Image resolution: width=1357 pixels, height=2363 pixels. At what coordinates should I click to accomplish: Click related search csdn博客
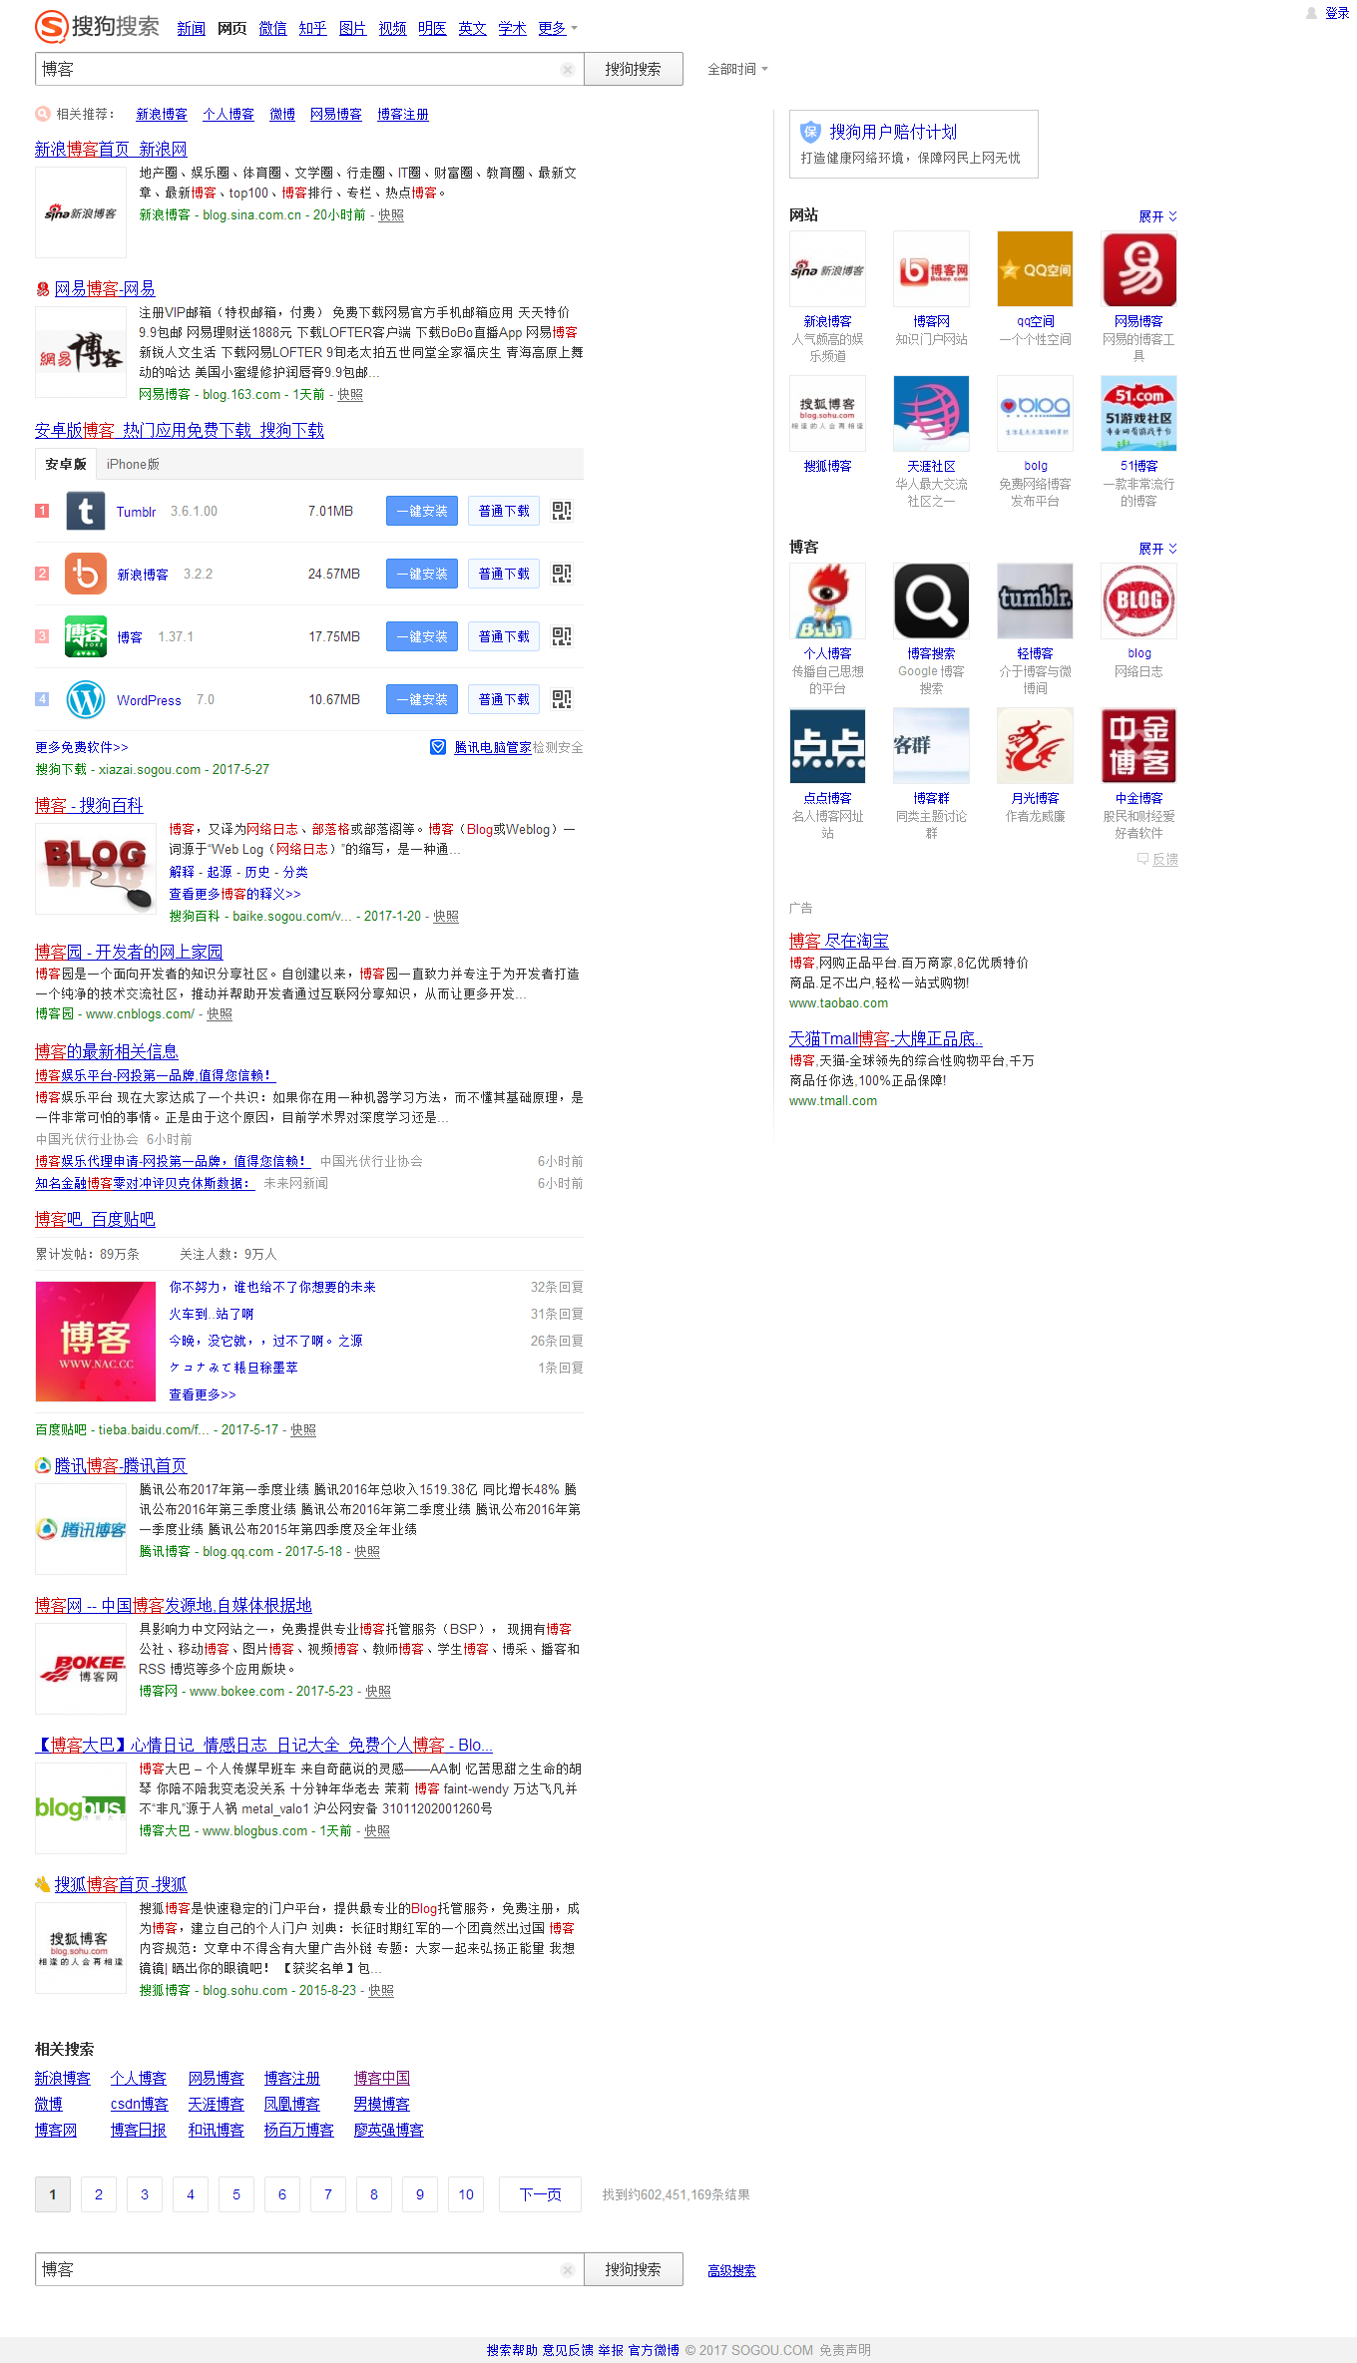[140, 2104]
